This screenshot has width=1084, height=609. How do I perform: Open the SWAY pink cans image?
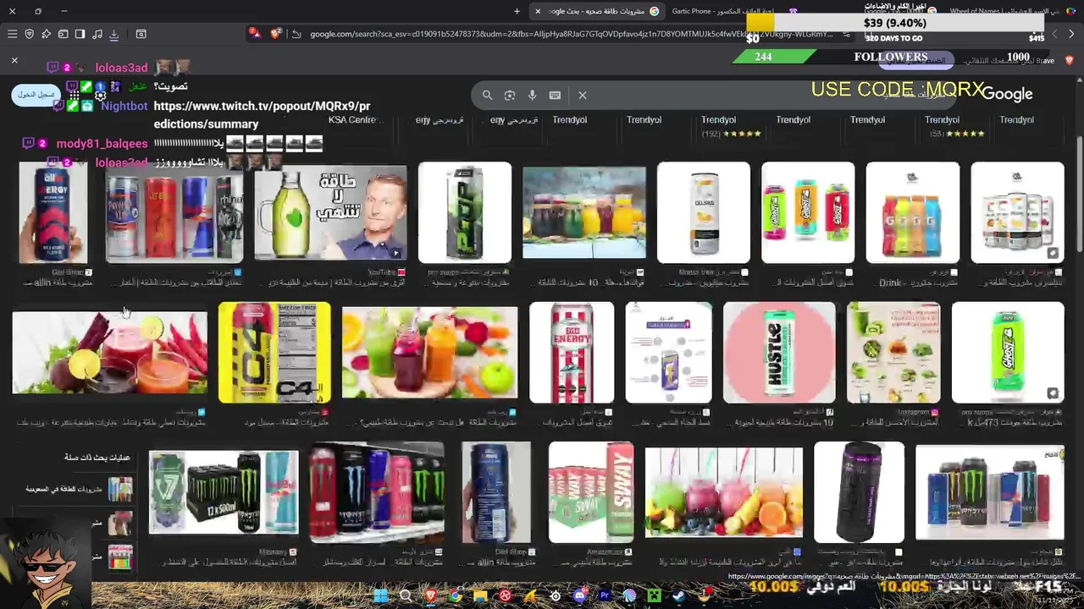(591, 492)
